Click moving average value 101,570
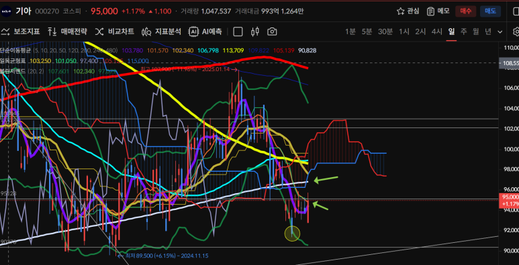Image resolution: width=519 pixels, height=265 pixels. (158, 50)
